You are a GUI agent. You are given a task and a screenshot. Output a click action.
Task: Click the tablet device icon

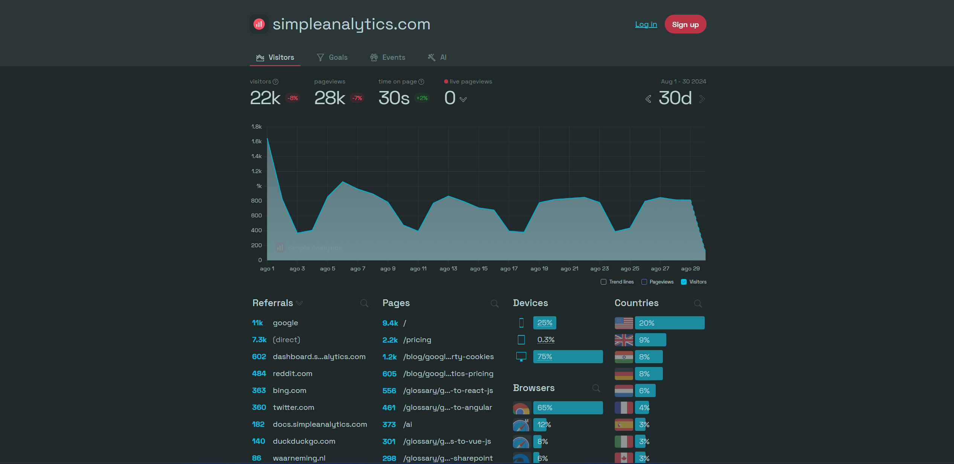pyautogui.click(x=521, y=340)
